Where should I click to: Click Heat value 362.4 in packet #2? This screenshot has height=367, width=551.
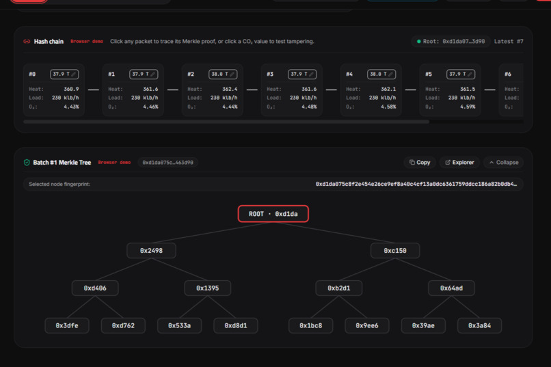(x=230, y=90)
